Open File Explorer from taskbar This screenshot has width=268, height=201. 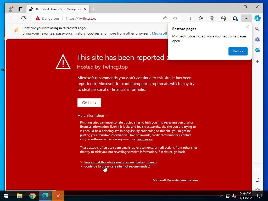(x=19, y=196)
